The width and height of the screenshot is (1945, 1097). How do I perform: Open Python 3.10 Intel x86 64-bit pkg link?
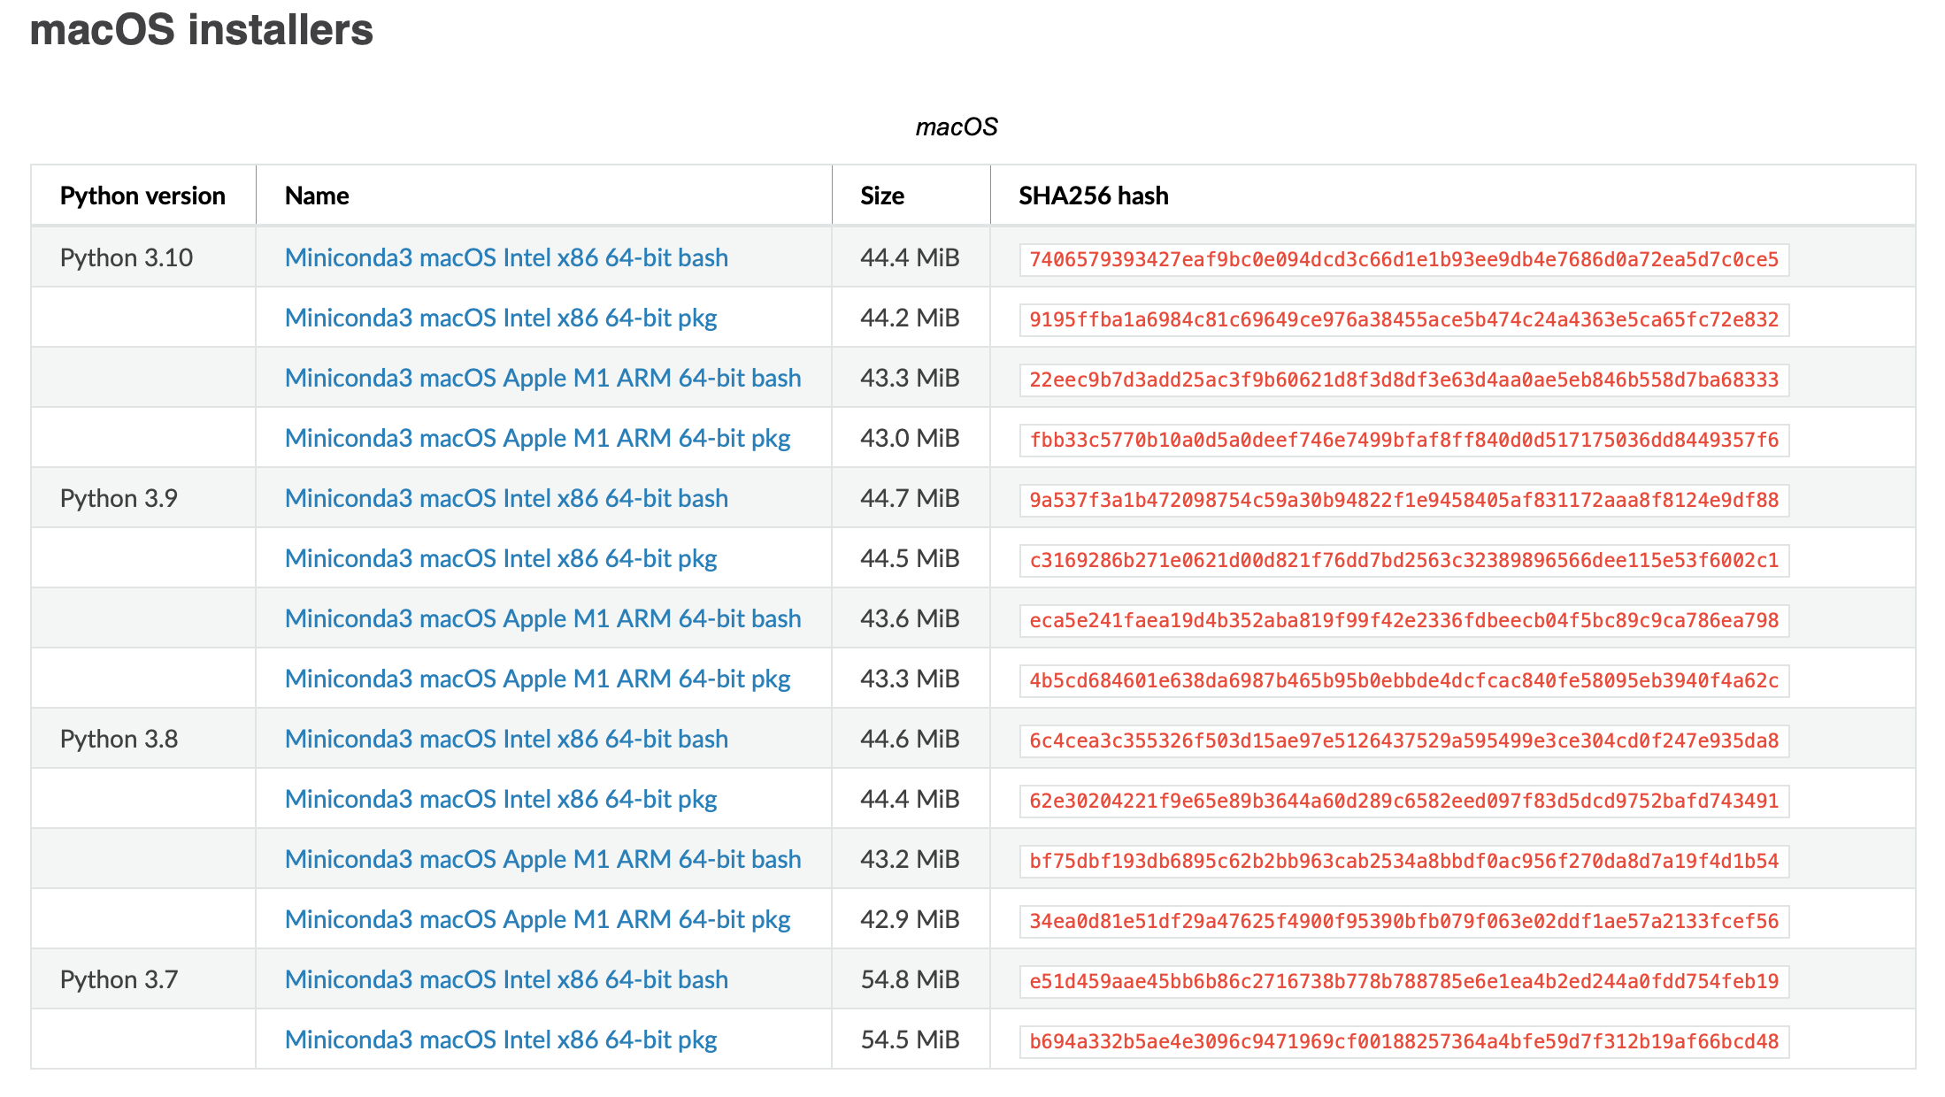501,318
